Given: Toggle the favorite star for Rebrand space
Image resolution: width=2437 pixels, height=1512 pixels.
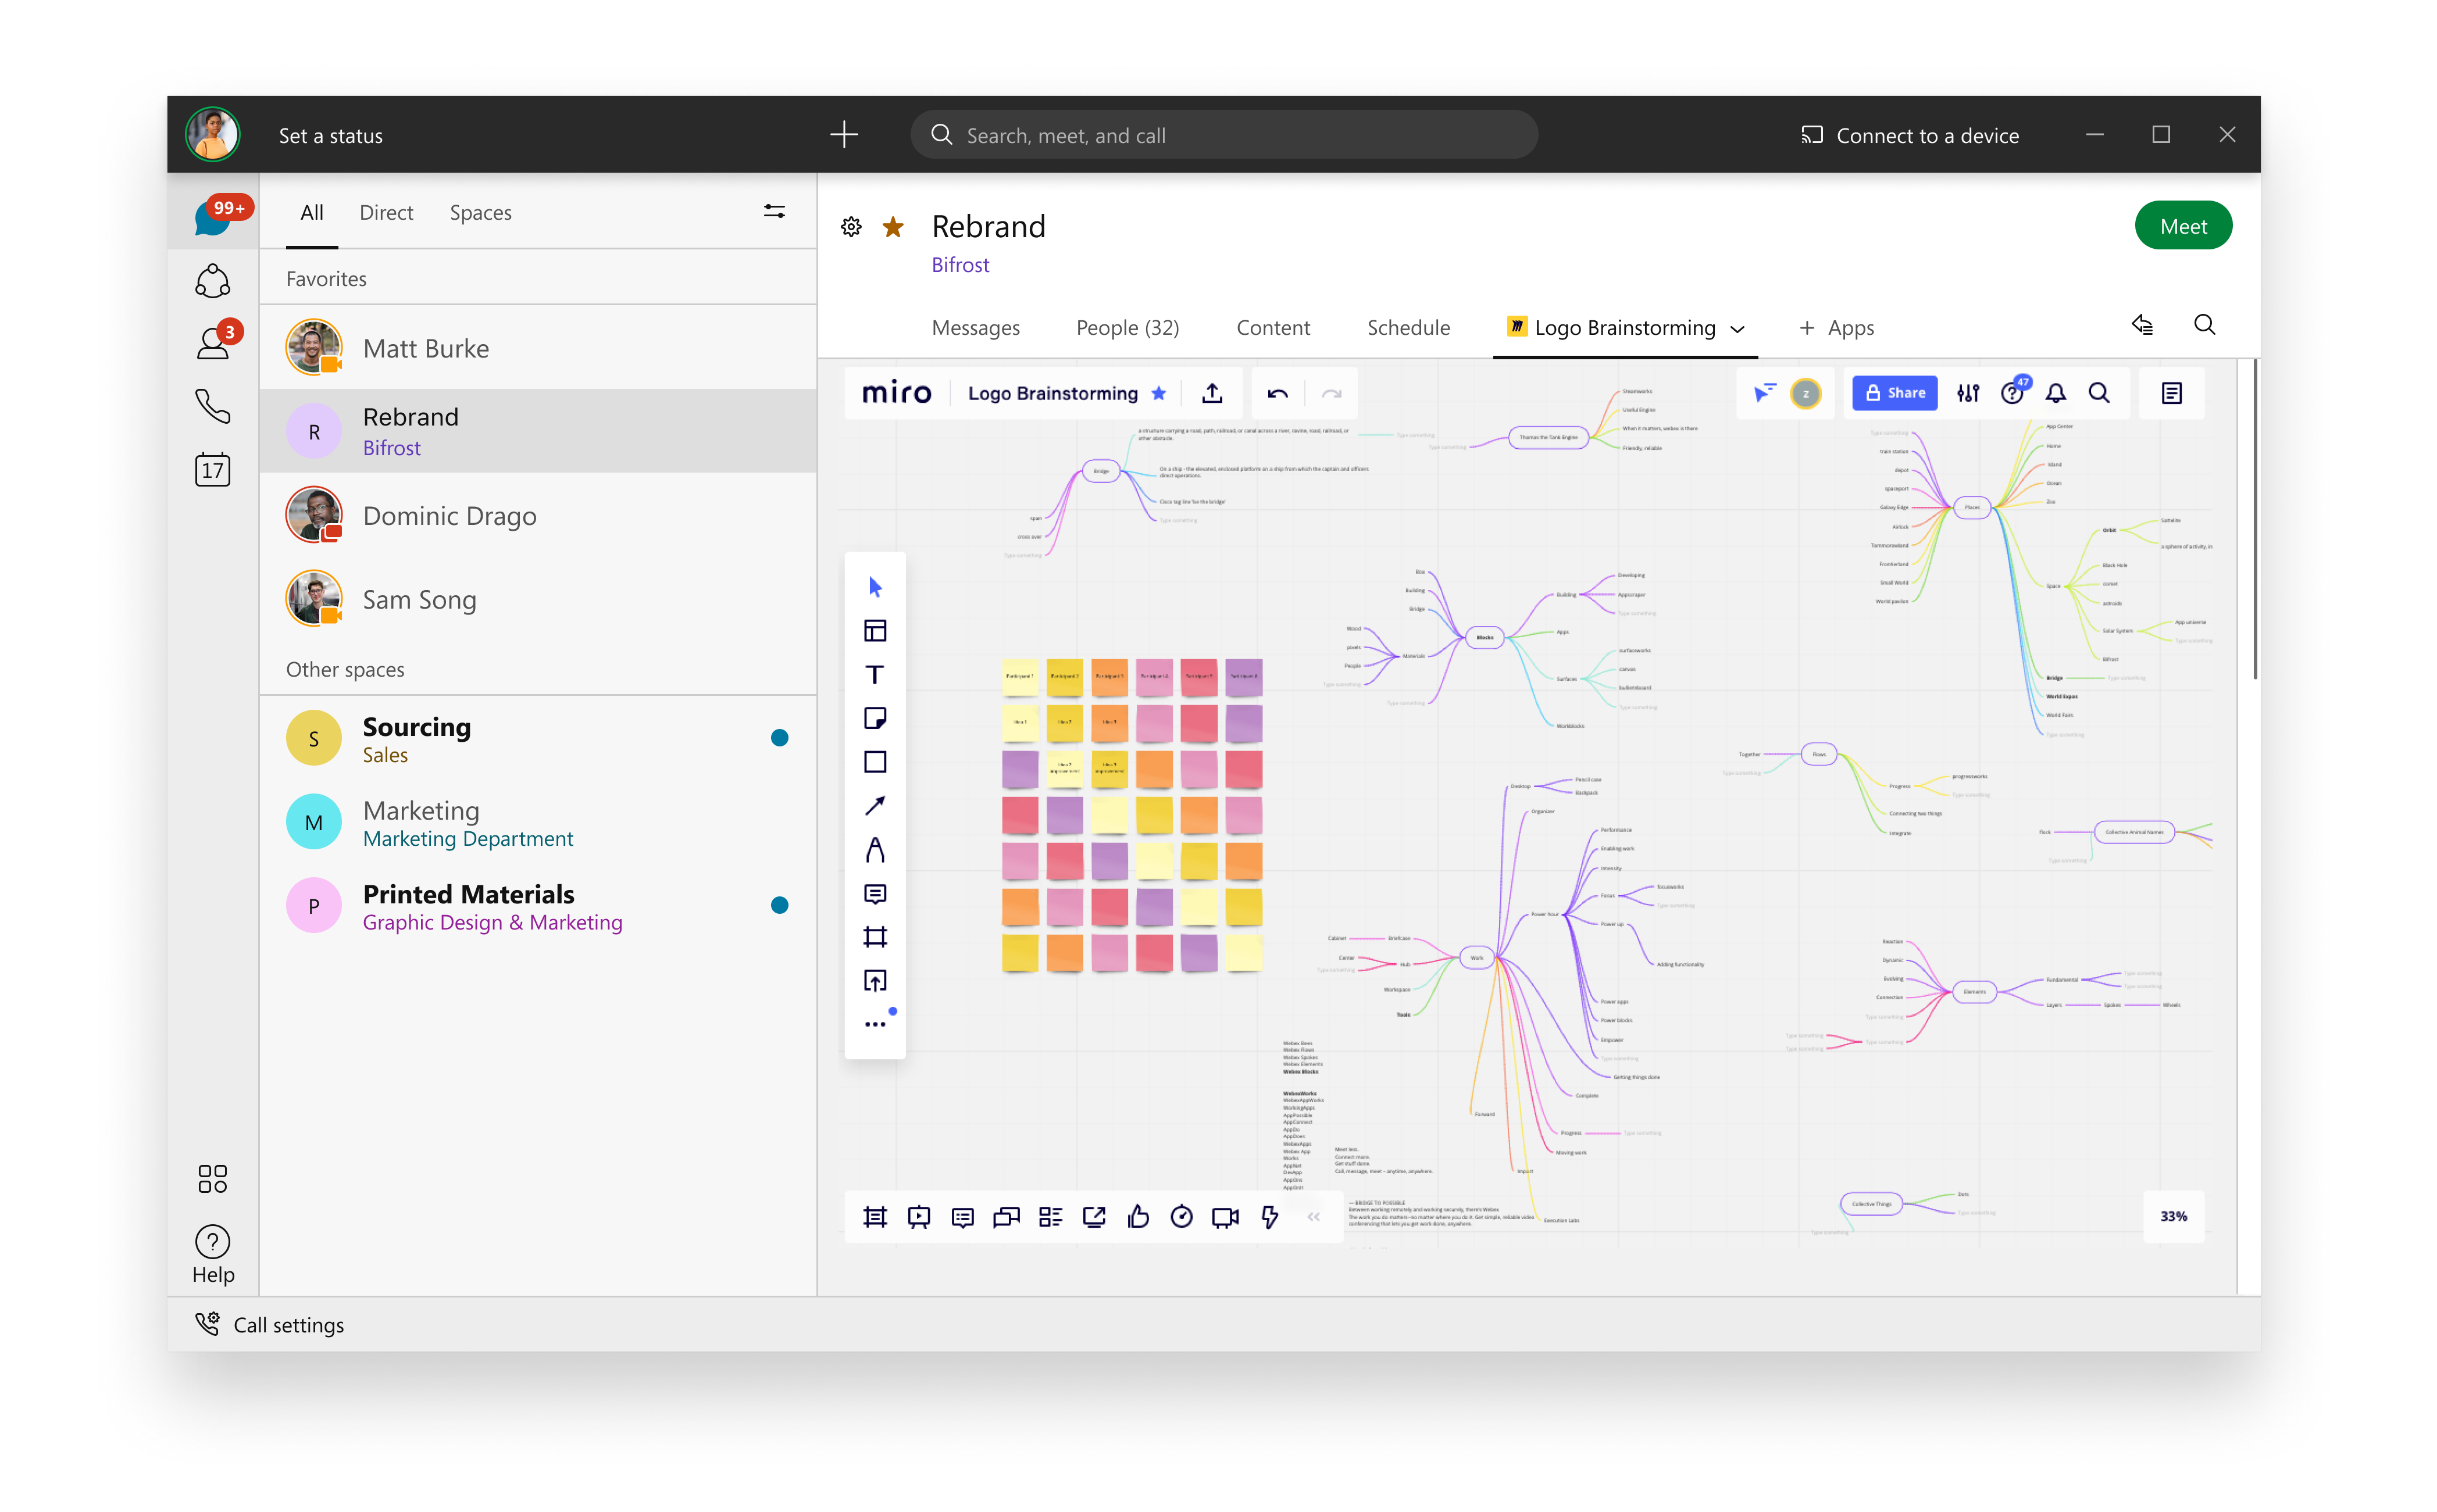Looking at the screenshot, I should tap(893, 228).
